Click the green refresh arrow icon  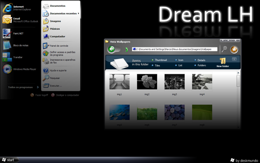coord(126,49)
